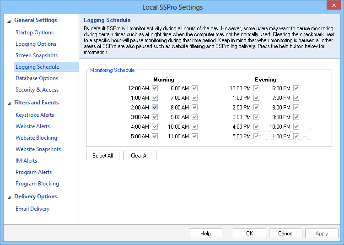Clear the 9:00 PM checkbox

[x=296, y=117]
